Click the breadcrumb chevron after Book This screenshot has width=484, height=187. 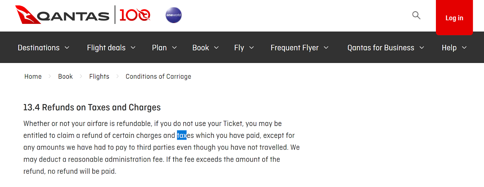81,76
